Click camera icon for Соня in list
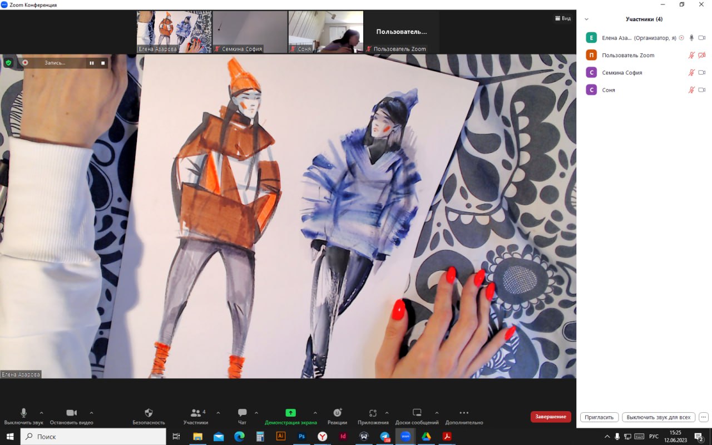Screen dimensions: 712x445 702,90
